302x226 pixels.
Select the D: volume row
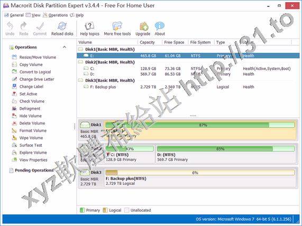coord(188,74)
